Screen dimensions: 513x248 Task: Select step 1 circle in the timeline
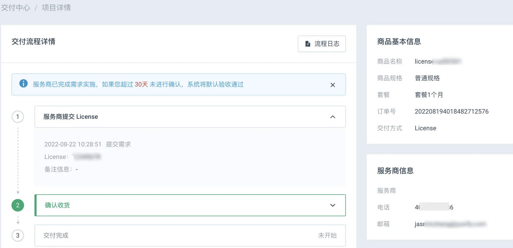(x=18, y=117)
